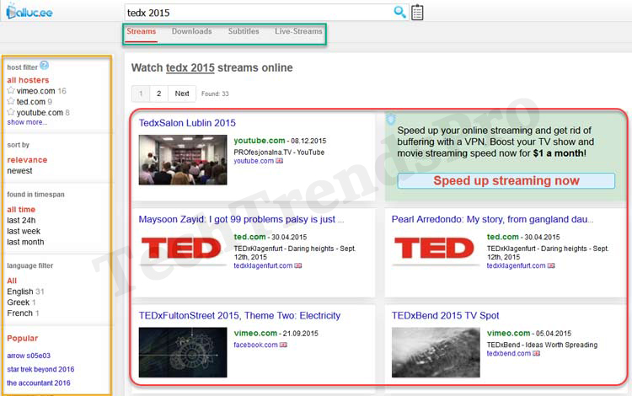
Task: Filter results by youtube.com host
Action: click(x=40, y=113)
